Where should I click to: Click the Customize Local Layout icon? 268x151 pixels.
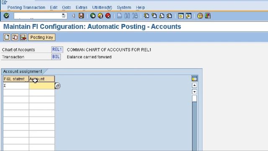208,16
